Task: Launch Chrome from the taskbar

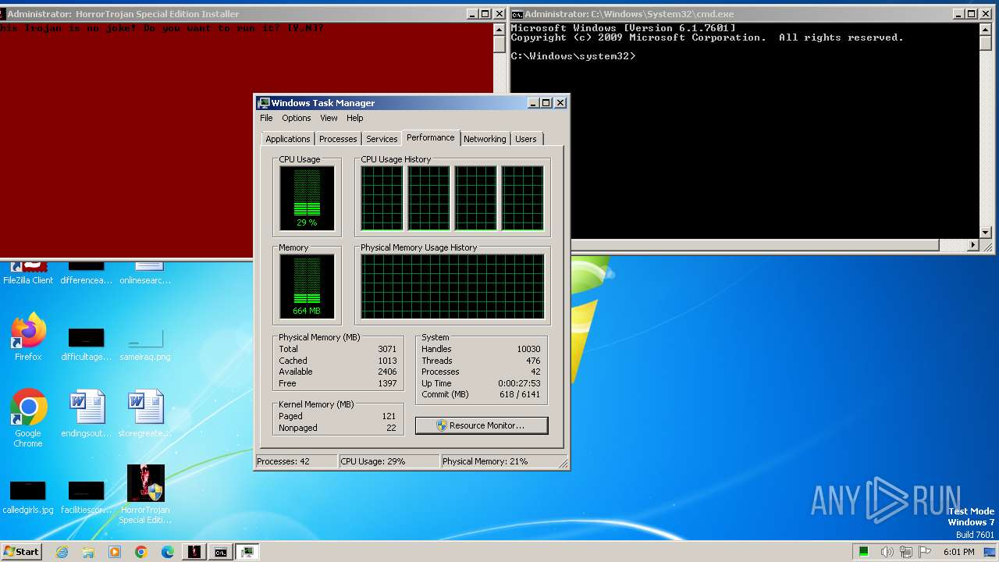Action: (x=141, y=552)
